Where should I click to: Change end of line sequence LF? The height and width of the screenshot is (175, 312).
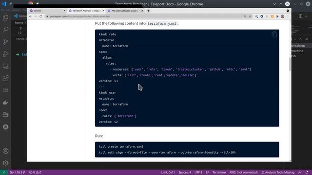pos(207,172)
